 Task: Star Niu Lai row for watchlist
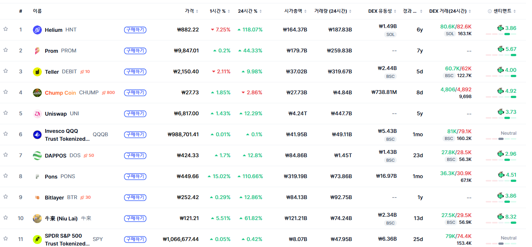click(6, 218)
